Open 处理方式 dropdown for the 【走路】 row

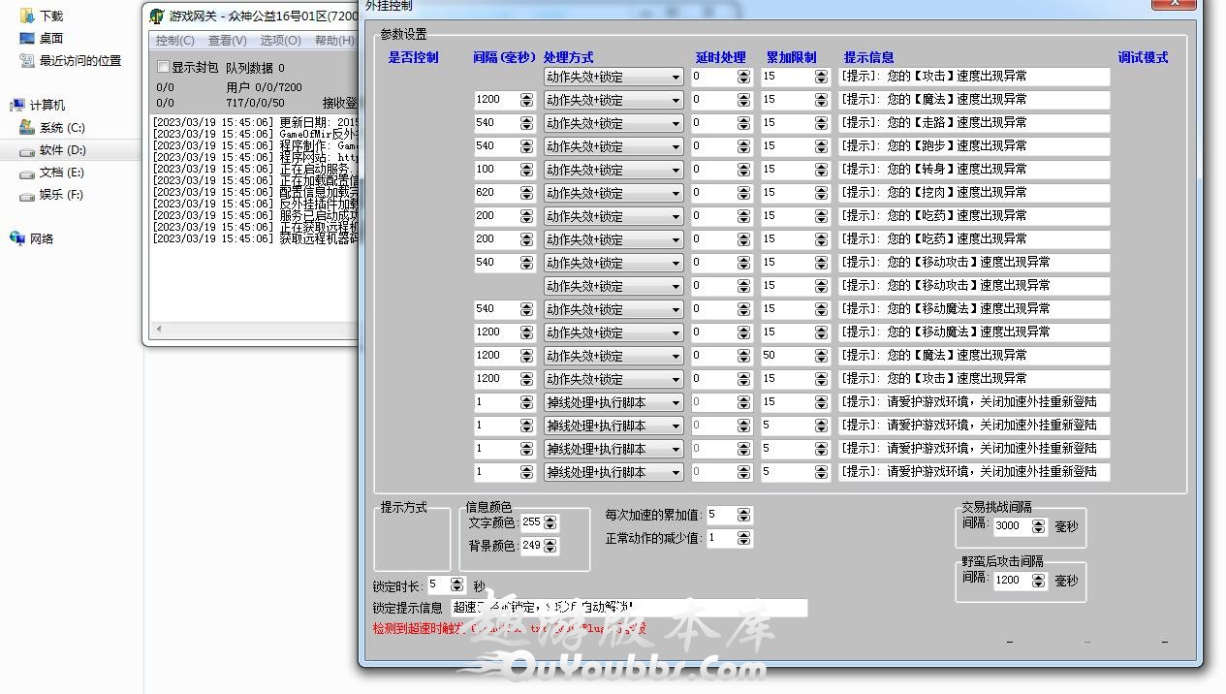point(676,123)
